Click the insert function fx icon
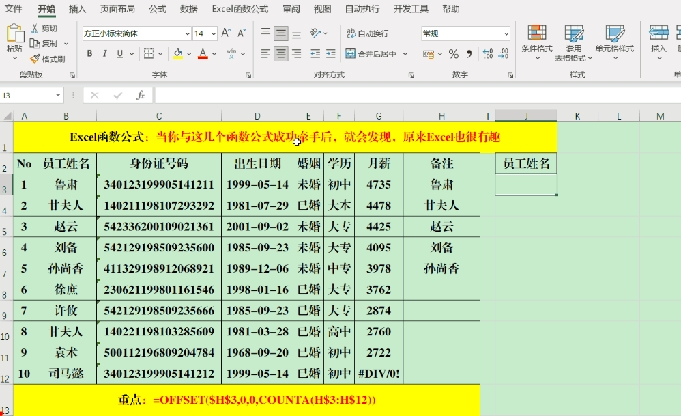 (140, 96)
